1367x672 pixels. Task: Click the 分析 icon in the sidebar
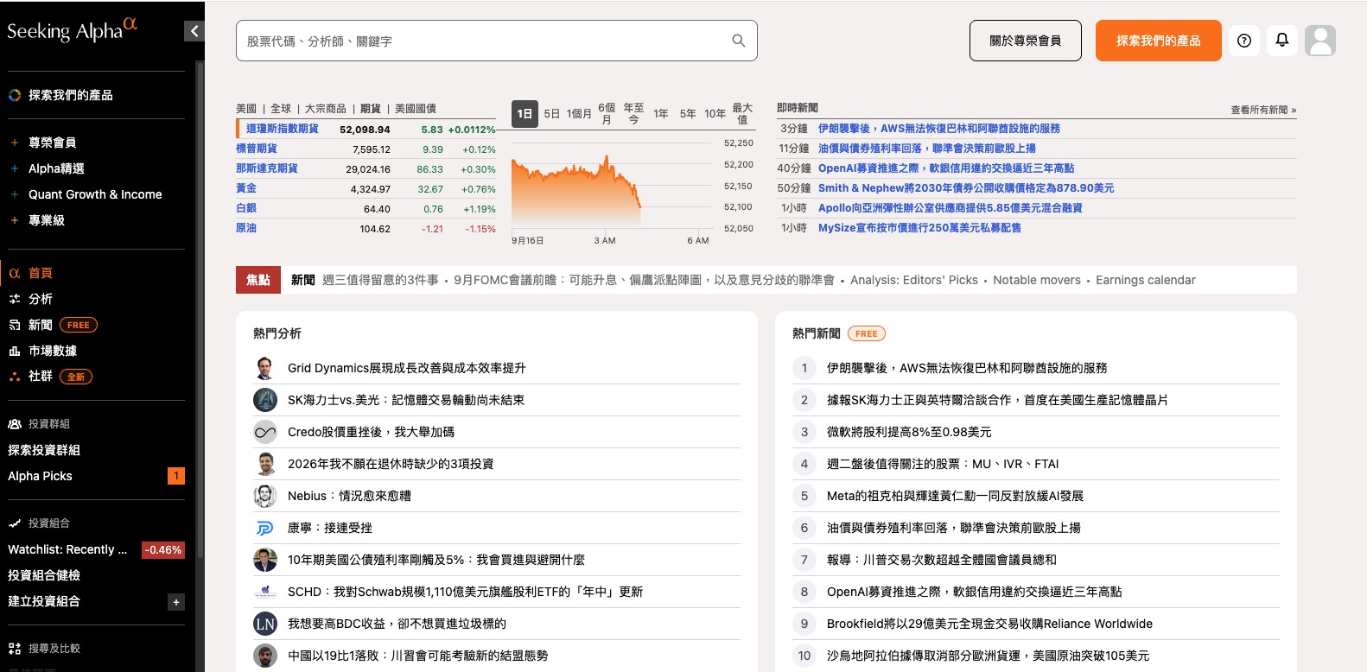[15, 299]
